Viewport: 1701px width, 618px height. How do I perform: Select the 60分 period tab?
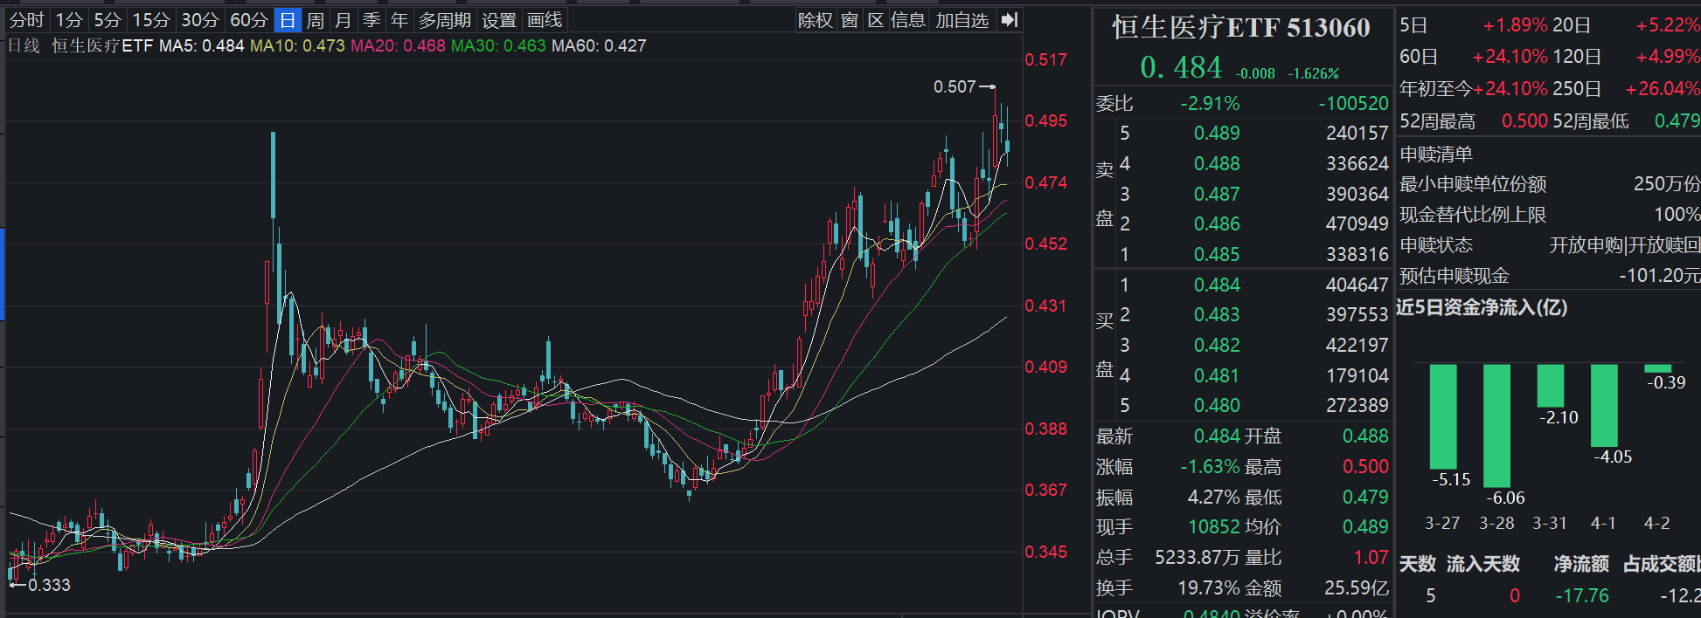[x=248, y=20]
